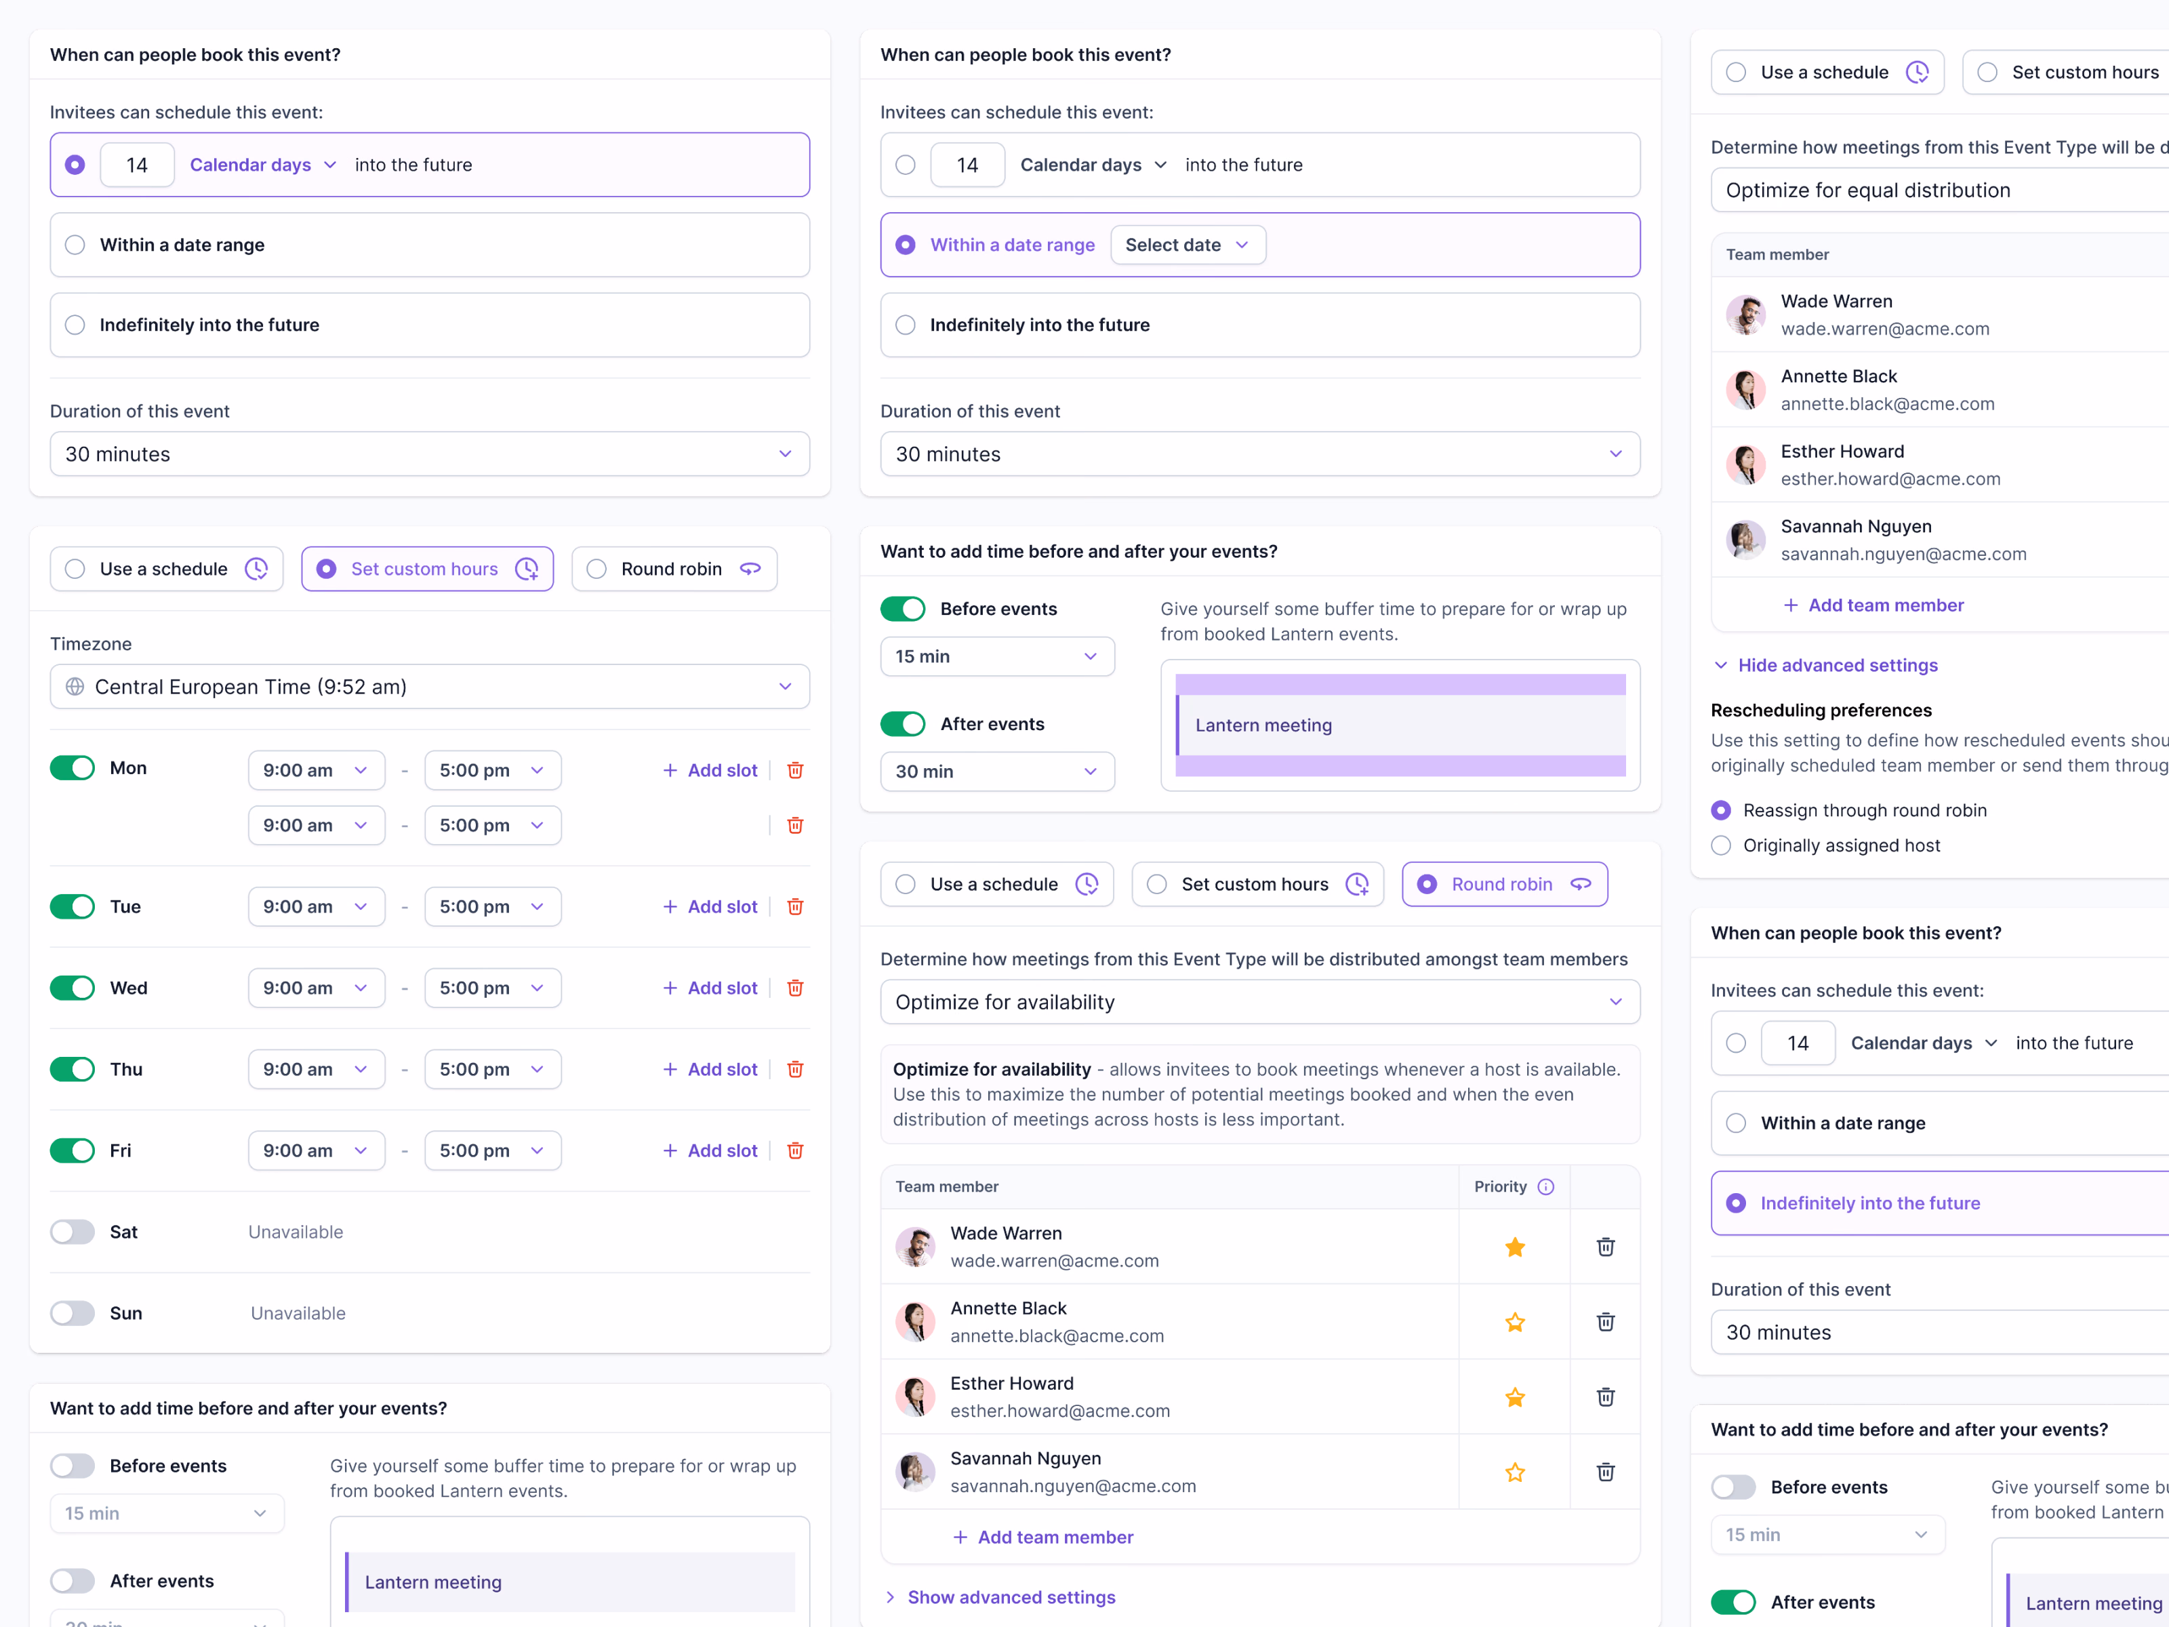Open the 15 min before-events dropdown in middle card
2169x1627 pixels.
997,656
